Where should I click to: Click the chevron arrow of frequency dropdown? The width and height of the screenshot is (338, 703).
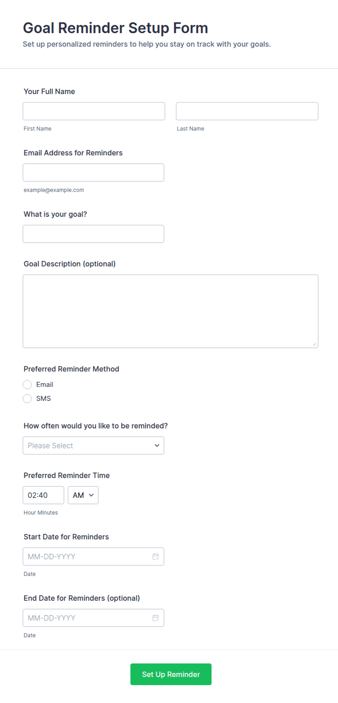(x=157, y=445)
